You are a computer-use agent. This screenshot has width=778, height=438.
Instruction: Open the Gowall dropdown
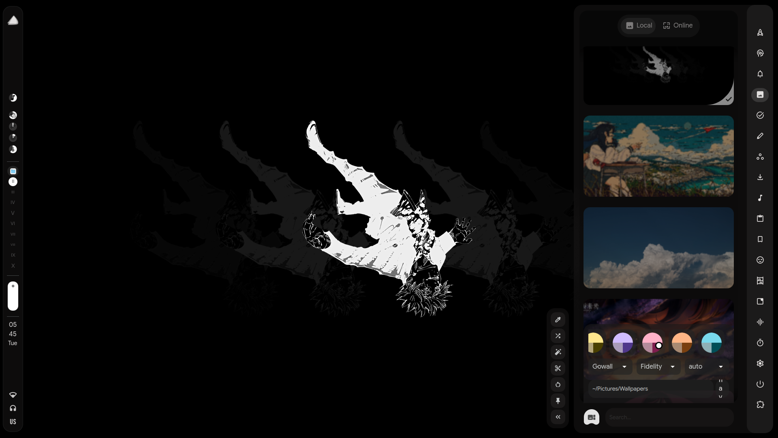[x=609, y=367]
